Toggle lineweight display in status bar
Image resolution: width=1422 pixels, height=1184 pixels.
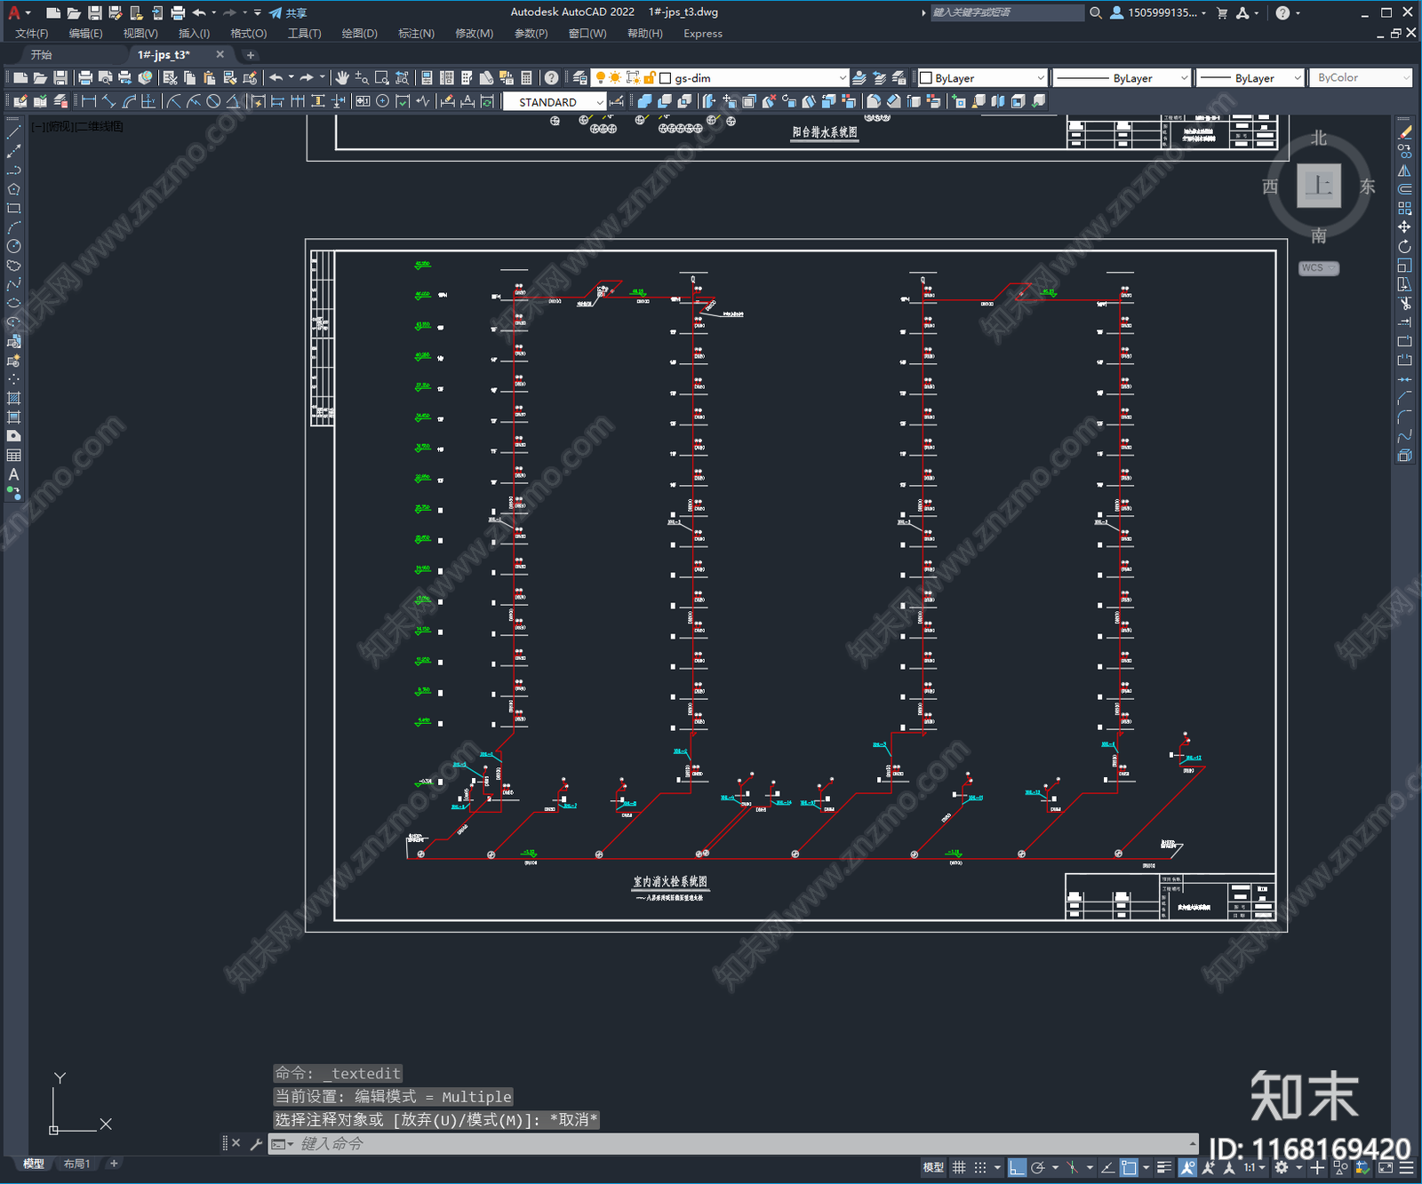[x=1164, y=1167]
